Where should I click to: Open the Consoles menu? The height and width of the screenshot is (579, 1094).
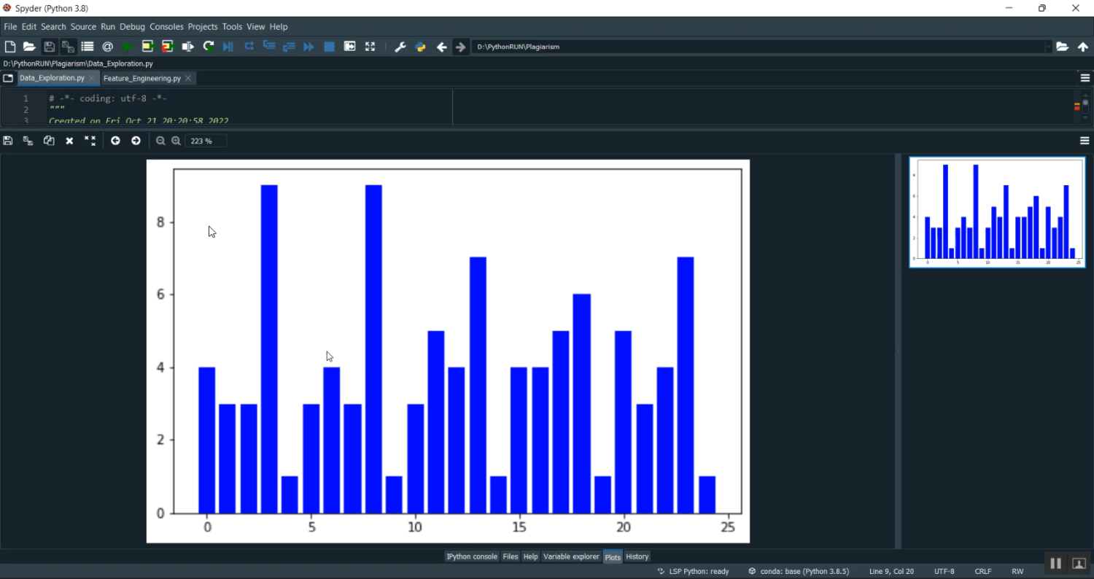coord(166,26)
